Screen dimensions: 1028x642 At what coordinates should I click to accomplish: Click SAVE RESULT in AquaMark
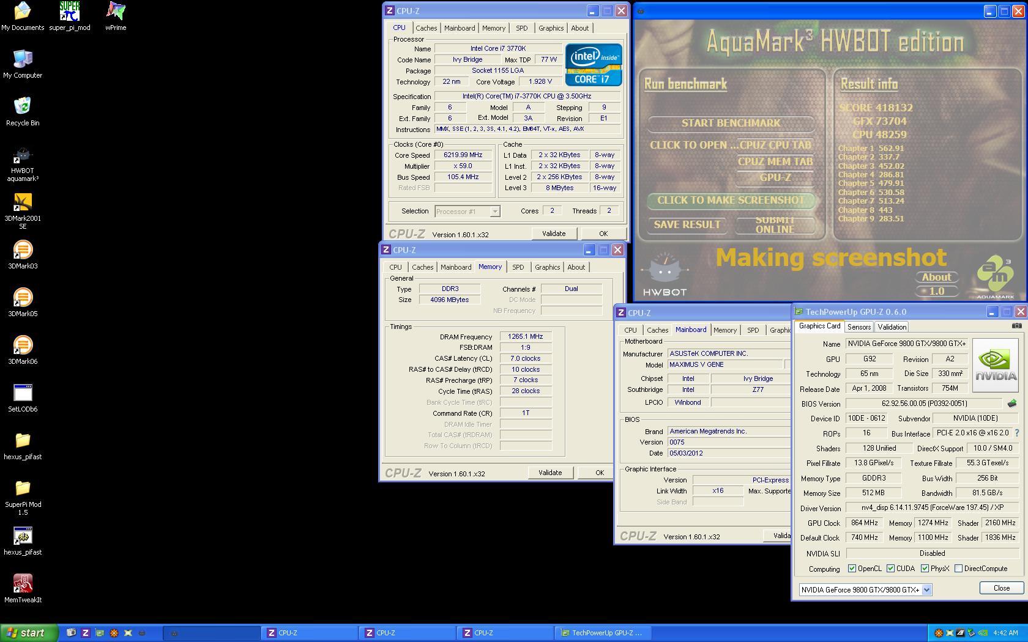(x=687, y=224)
